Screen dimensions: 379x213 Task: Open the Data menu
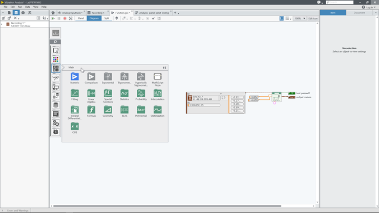pos(28,7)
